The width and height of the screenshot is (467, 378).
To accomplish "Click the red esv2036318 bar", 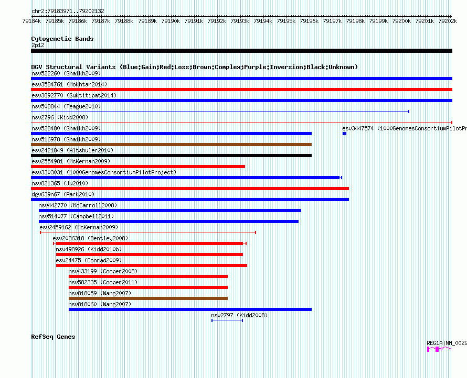I will [150, 243].
